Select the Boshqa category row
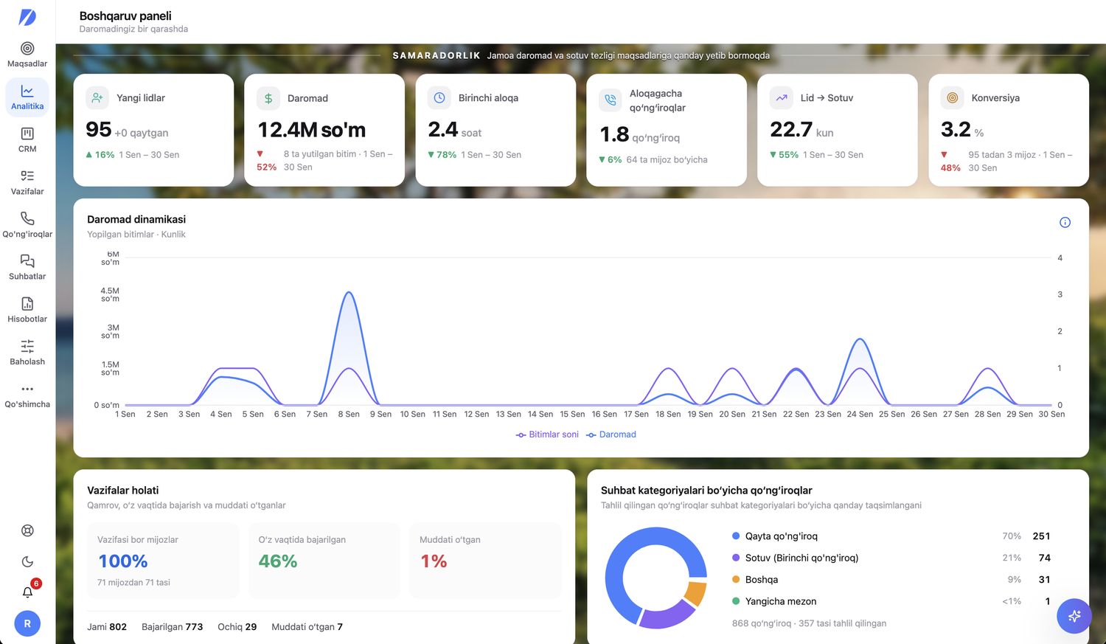This screenshot has height=644, width=1106. coord(891,580)
